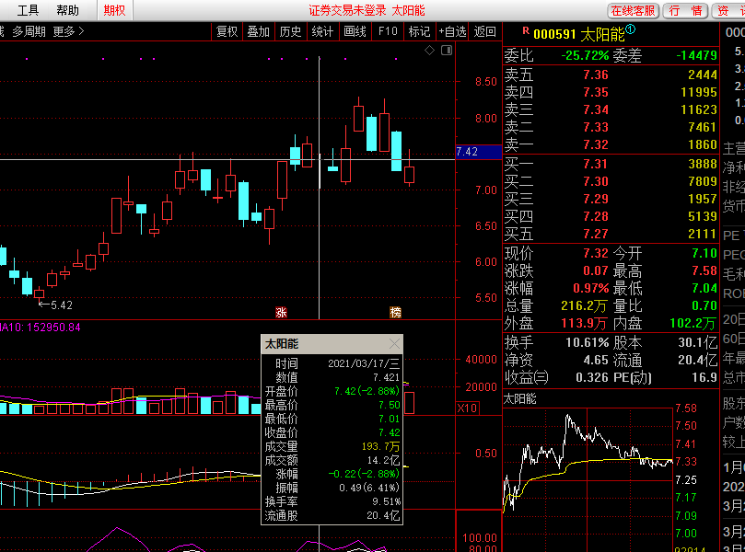Click 复权 in the chart toolbar

(227, 32)
